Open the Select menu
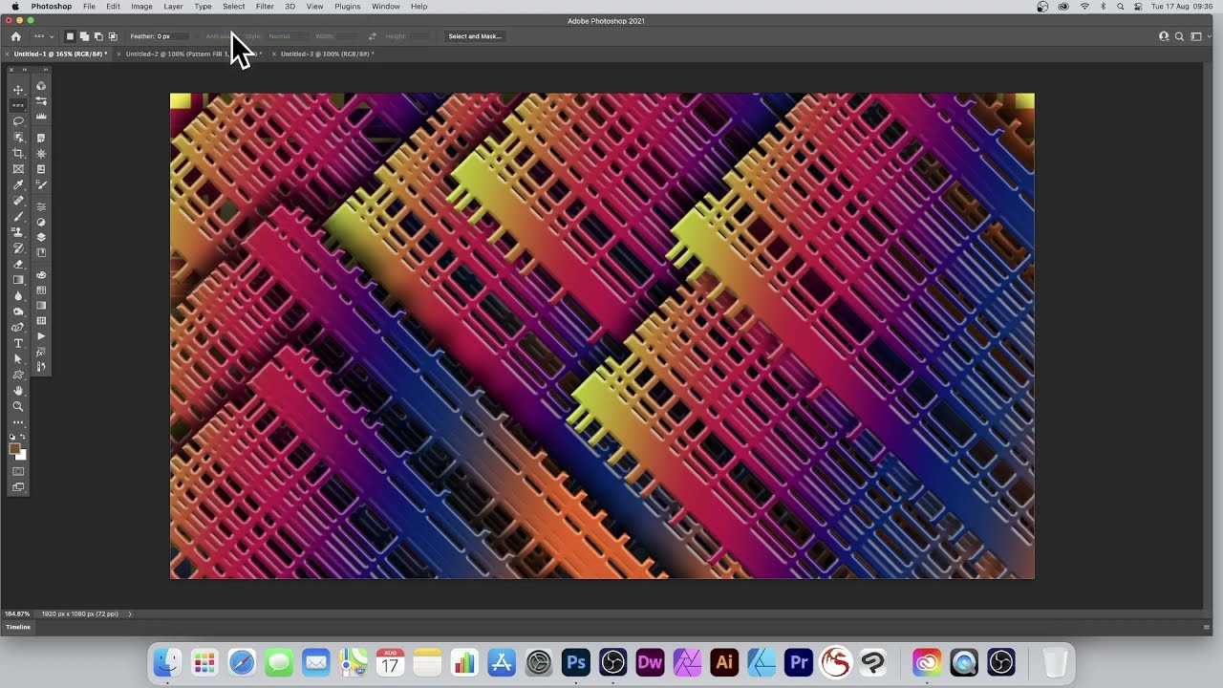1223x688 pixels. [233, 6]
